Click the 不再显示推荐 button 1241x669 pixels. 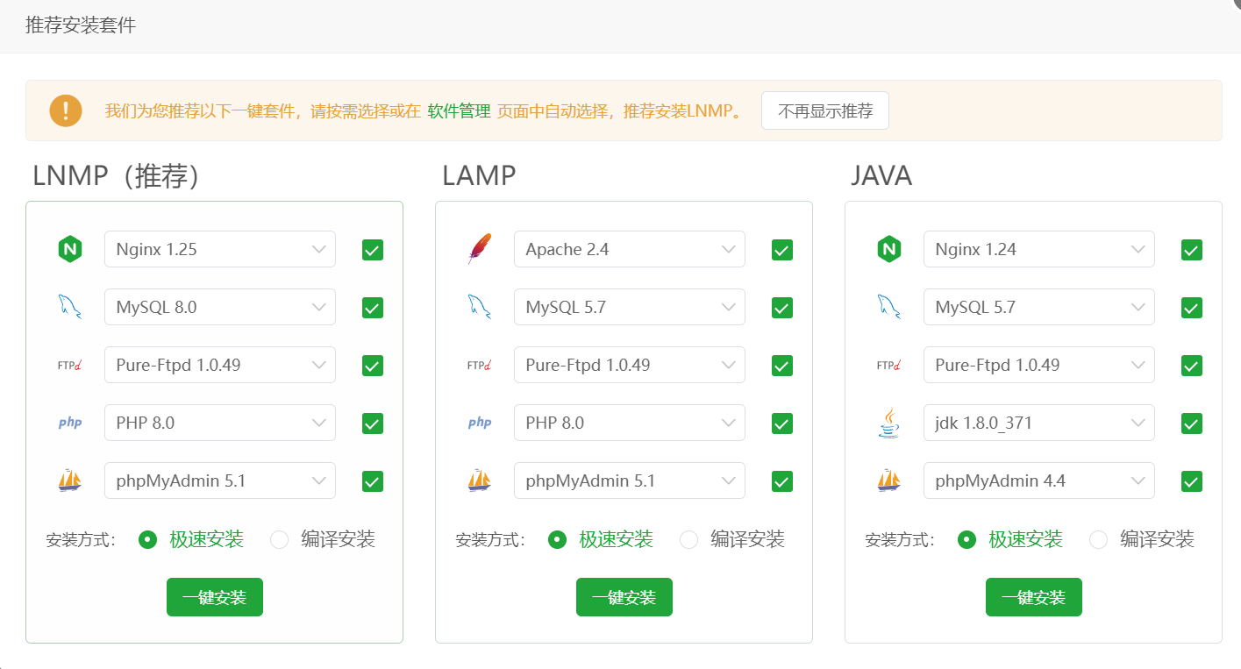825,110
